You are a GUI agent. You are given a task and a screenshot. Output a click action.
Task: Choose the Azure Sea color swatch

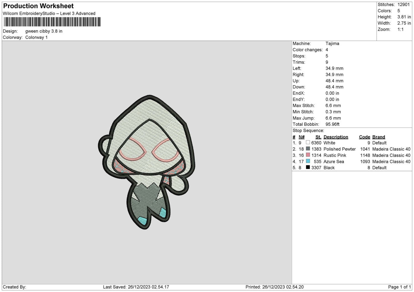308,161
